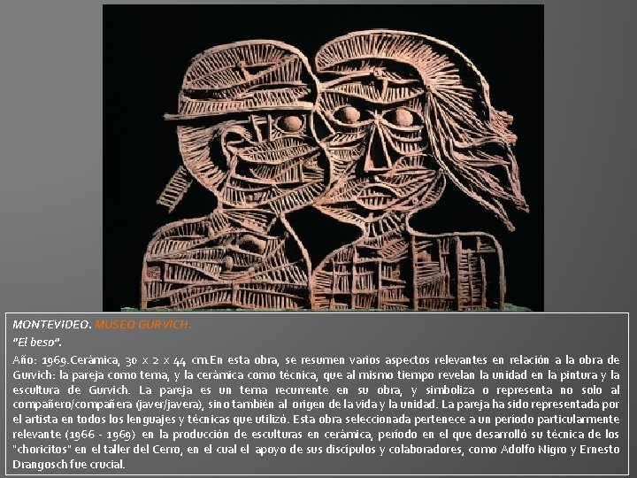Click the line starting "Año: 1969.Cerámica"
Screen dimensions: 637x478
pos(316,360)
